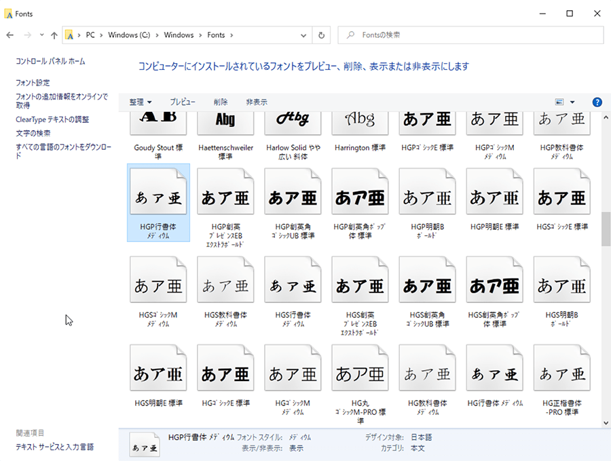Image resolution: width=611 pixels, height=461 pixels.
Task: Click the refresh button beside address bar
Action: click(x=322, y=35)
